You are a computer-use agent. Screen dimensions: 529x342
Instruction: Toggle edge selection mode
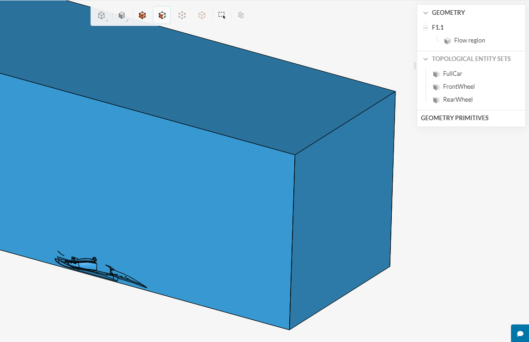[x=202, y=15]
